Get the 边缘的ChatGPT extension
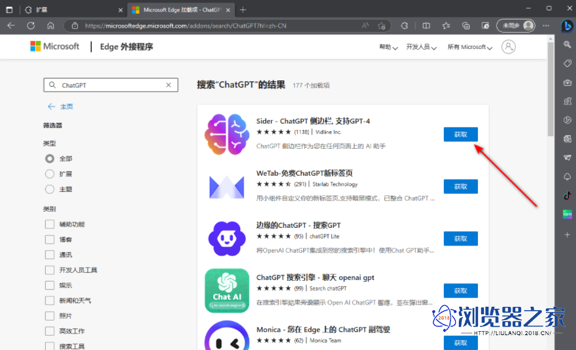 [461, 238]
